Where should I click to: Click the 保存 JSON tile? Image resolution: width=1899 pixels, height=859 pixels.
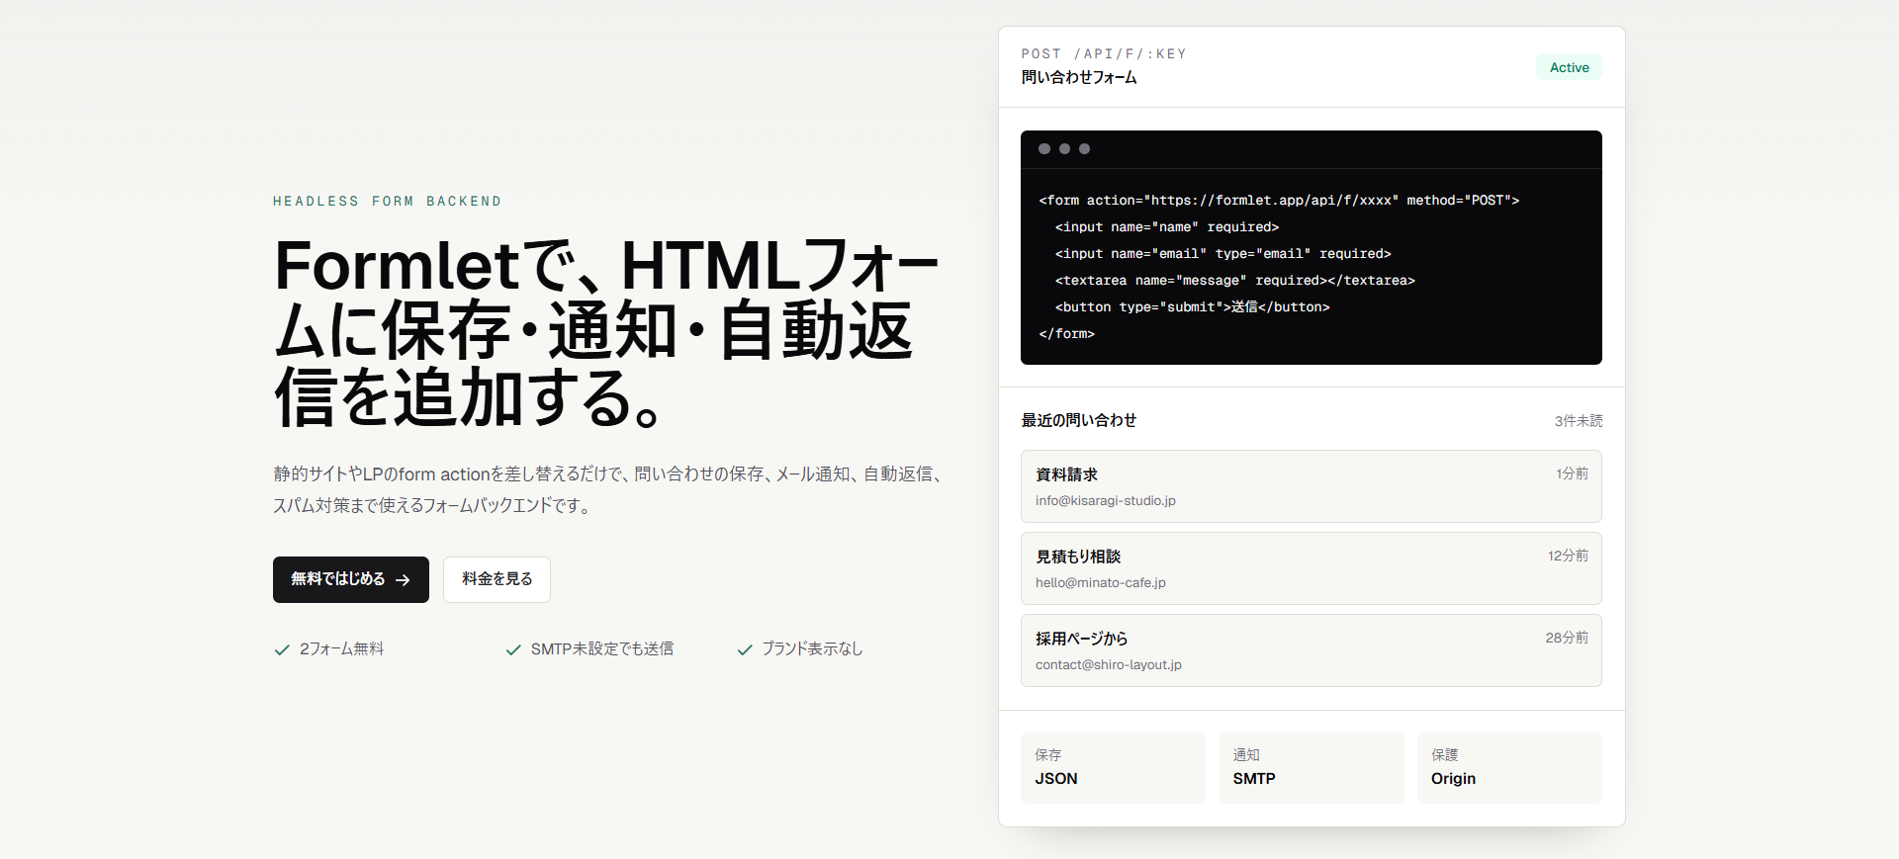pos(1113,768)
